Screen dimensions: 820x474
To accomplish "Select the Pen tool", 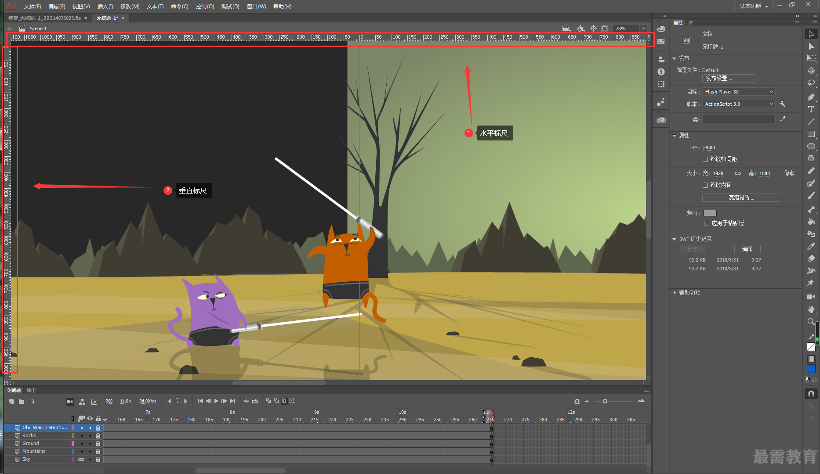I will click(811, 97).
